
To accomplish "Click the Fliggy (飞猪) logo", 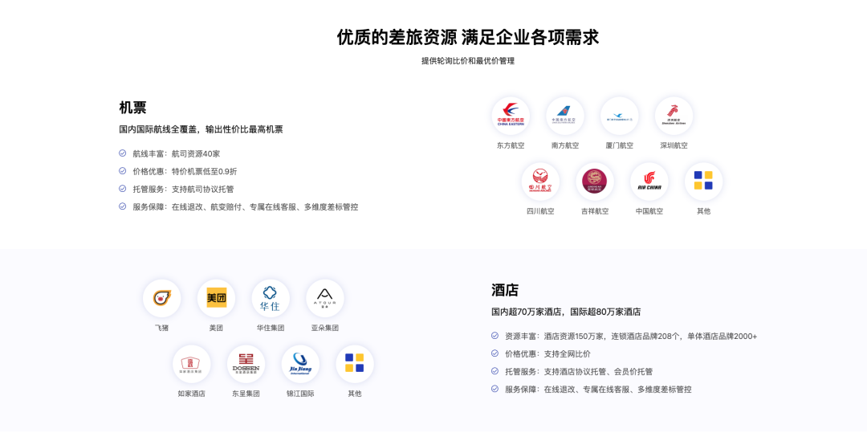I will click(161, 298).
